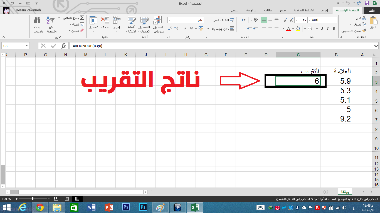Switch to Page Layout view
The height and width of the screenshot is (213, 380).
(66, 199)
